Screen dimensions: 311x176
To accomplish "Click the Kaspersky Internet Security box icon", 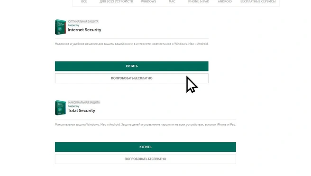I will (60, 27).
